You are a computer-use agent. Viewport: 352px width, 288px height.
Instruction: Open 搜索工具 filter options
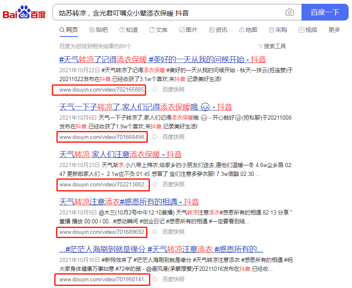coord(272,46)
